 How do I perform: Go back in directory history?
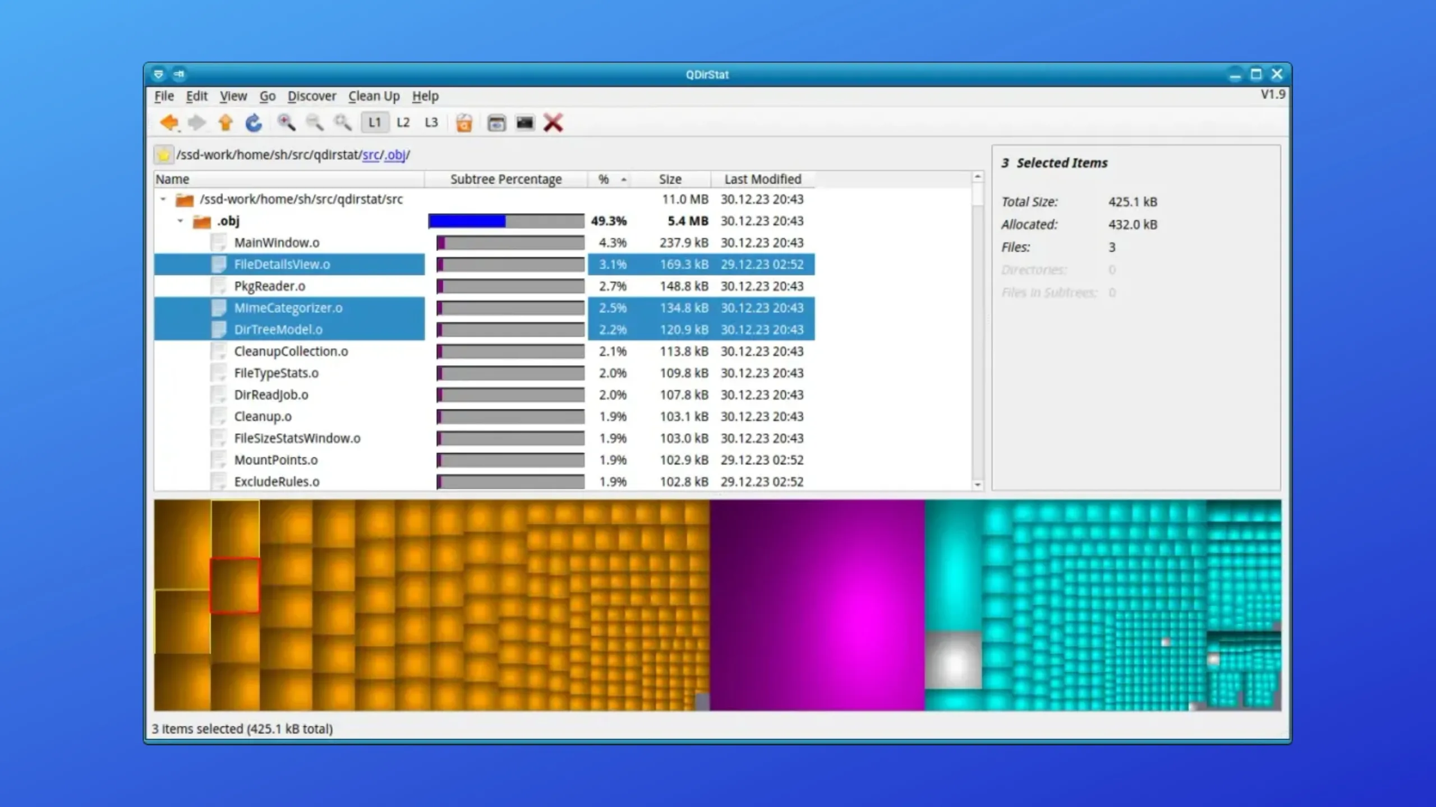(169, 122)
